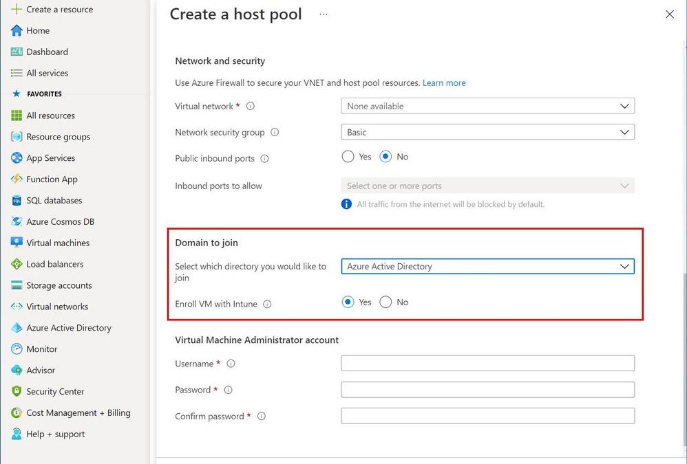
Task: Go to Dashboard menu item
Action: click(x=47, y=52)
